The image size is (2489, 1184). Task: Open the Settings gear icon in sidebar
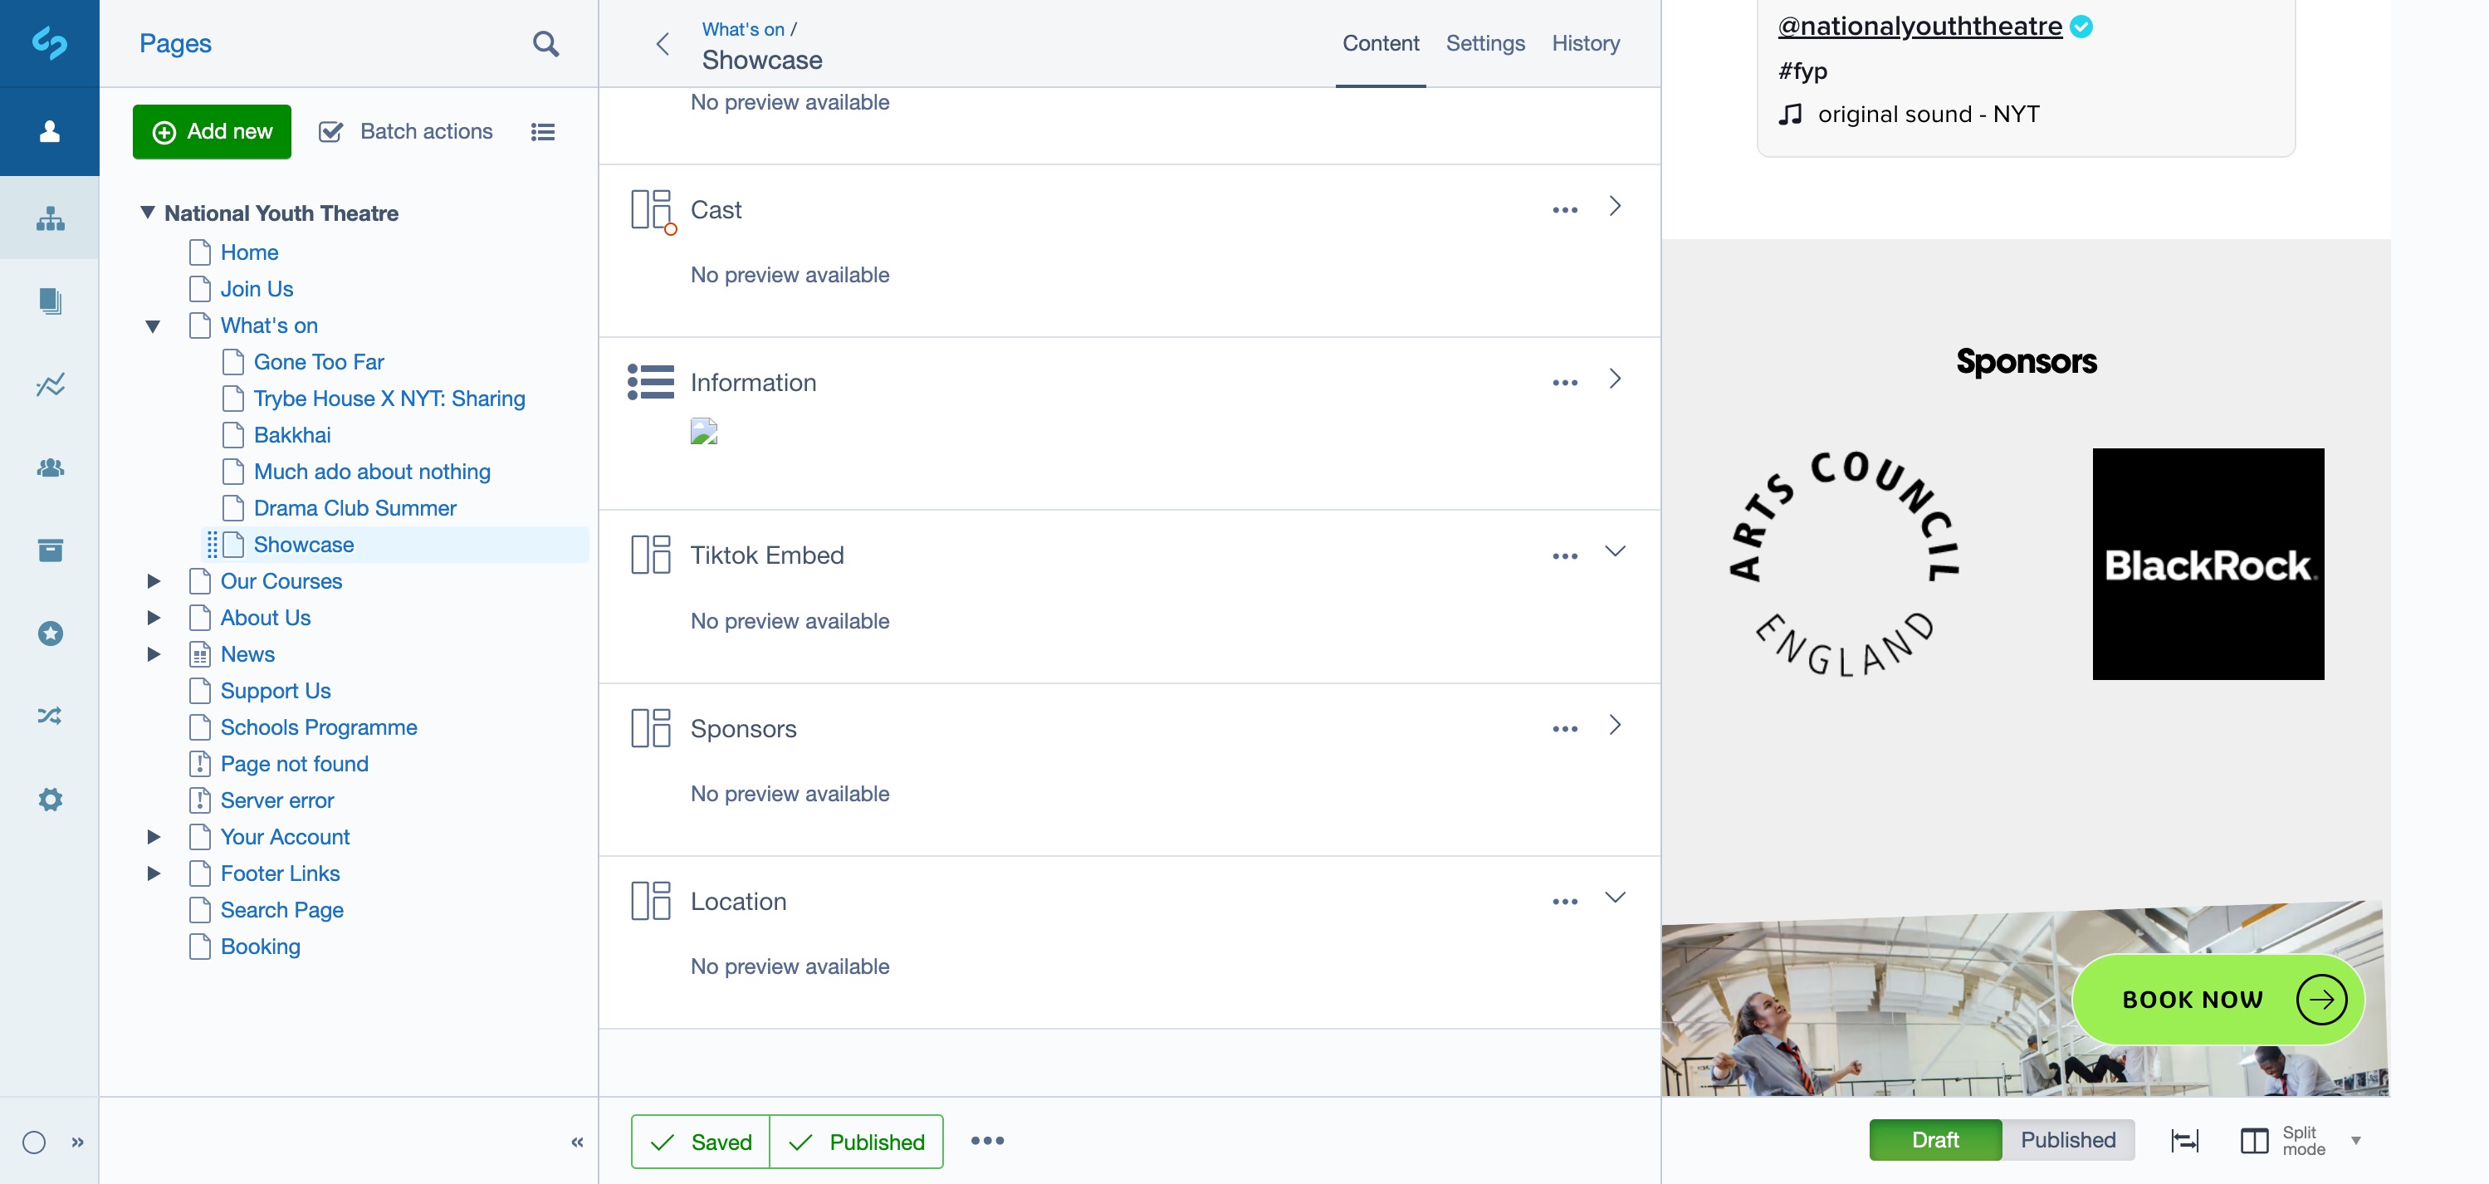pyautogui.click(x=51, y=800)
